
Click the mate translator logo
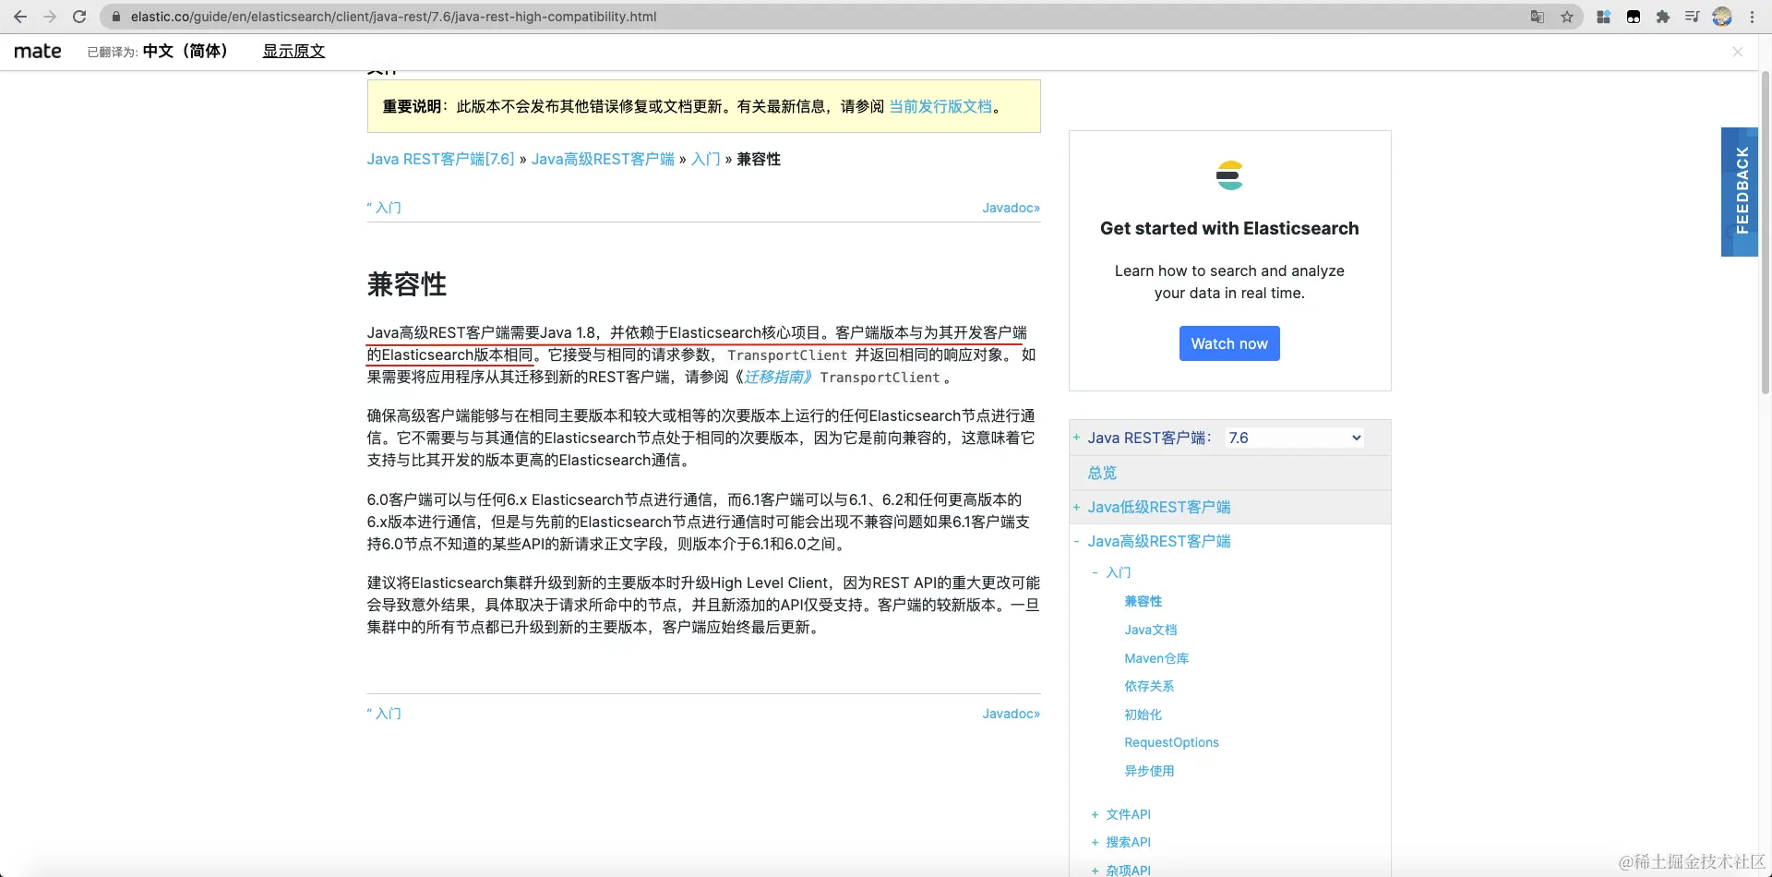[36, 51]
